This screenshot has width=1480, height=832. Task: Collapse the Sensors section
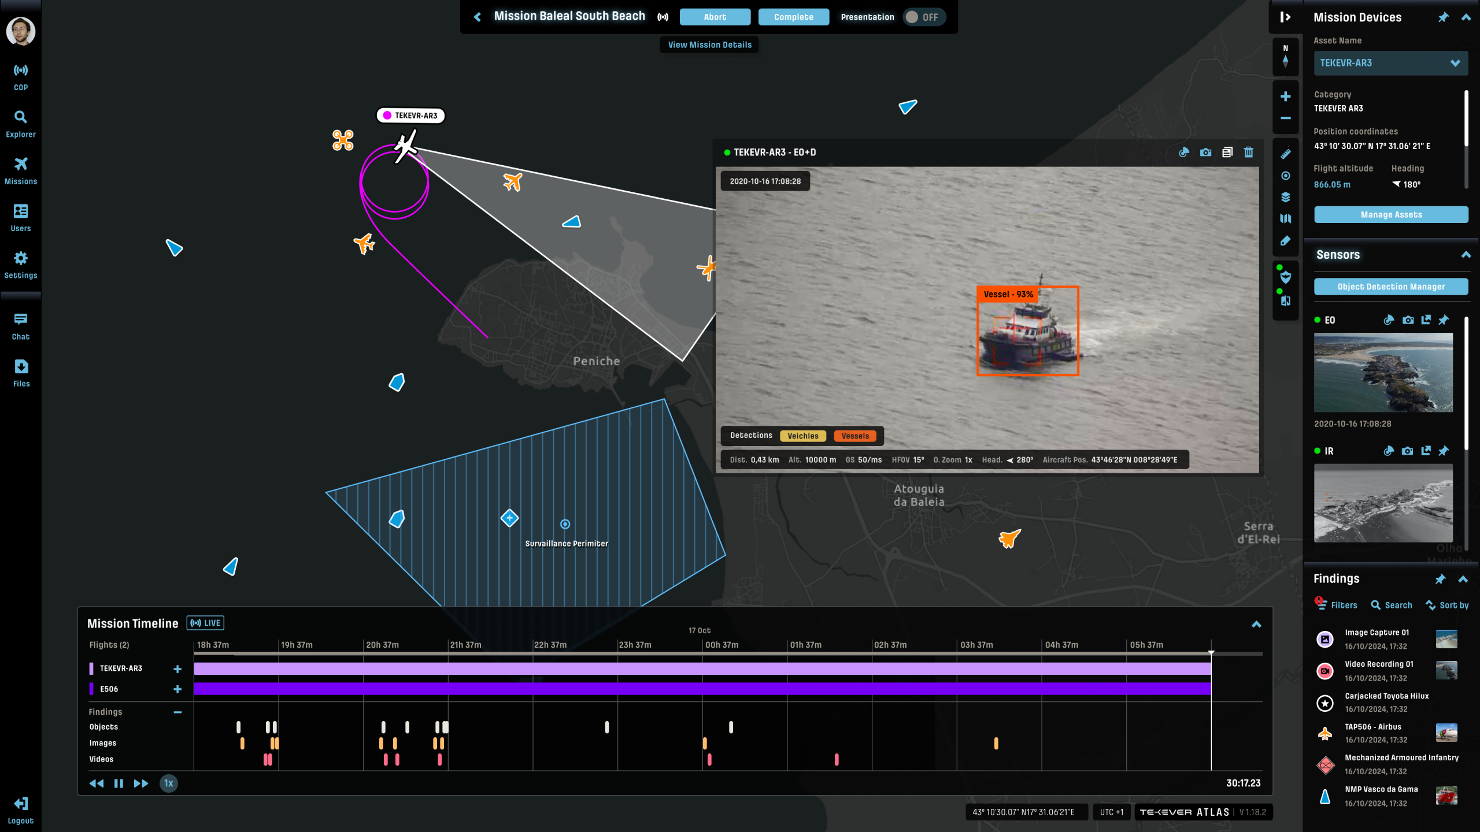[x=1466, y=255]
